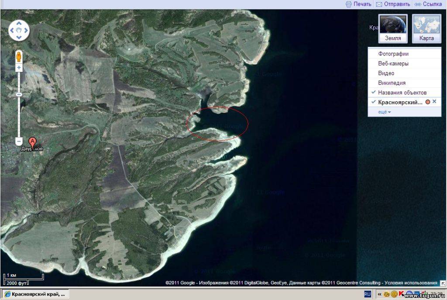Click the orange circle beside Красноярский layer
The image size is (447, 300).
coord(428,102)
